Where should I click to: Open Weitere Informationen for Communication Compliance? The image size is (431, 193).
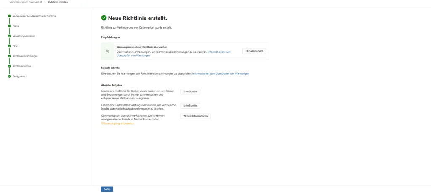(195, 116)
